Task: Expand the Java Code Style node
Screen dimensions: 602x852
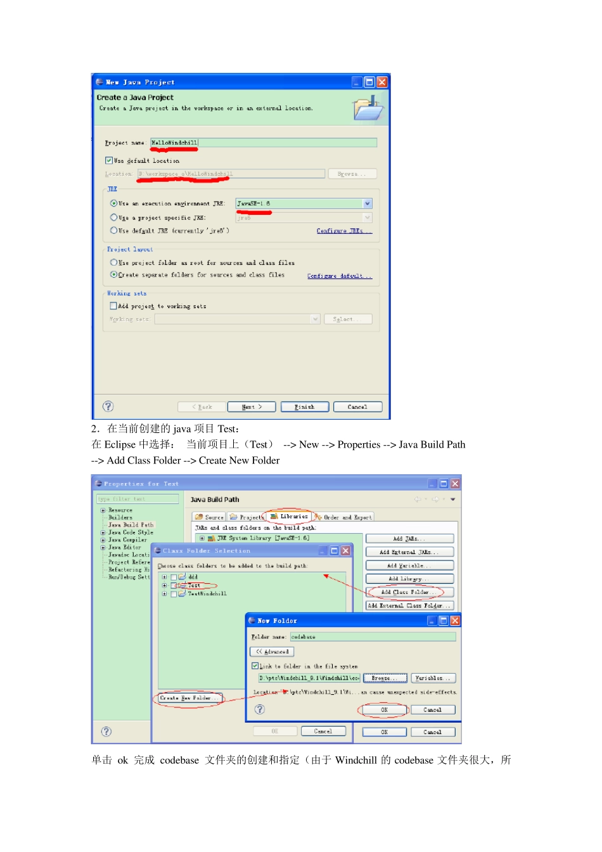Action: click(x=103, y=532)
